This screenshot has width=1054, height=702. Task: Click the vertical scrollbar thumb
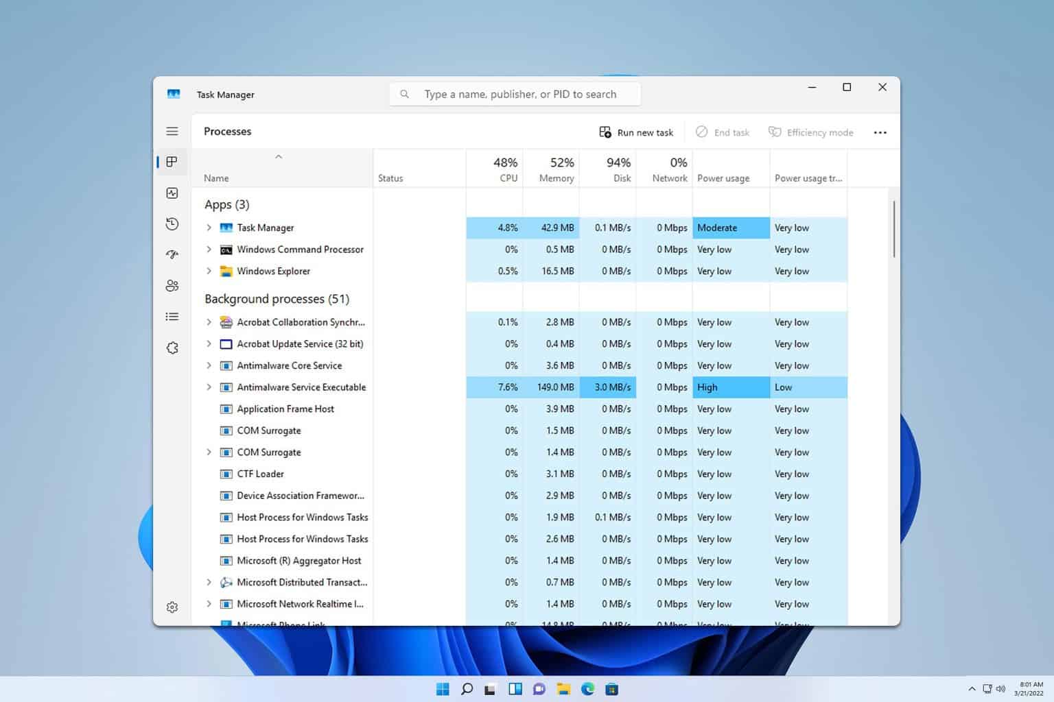(894, 229)
